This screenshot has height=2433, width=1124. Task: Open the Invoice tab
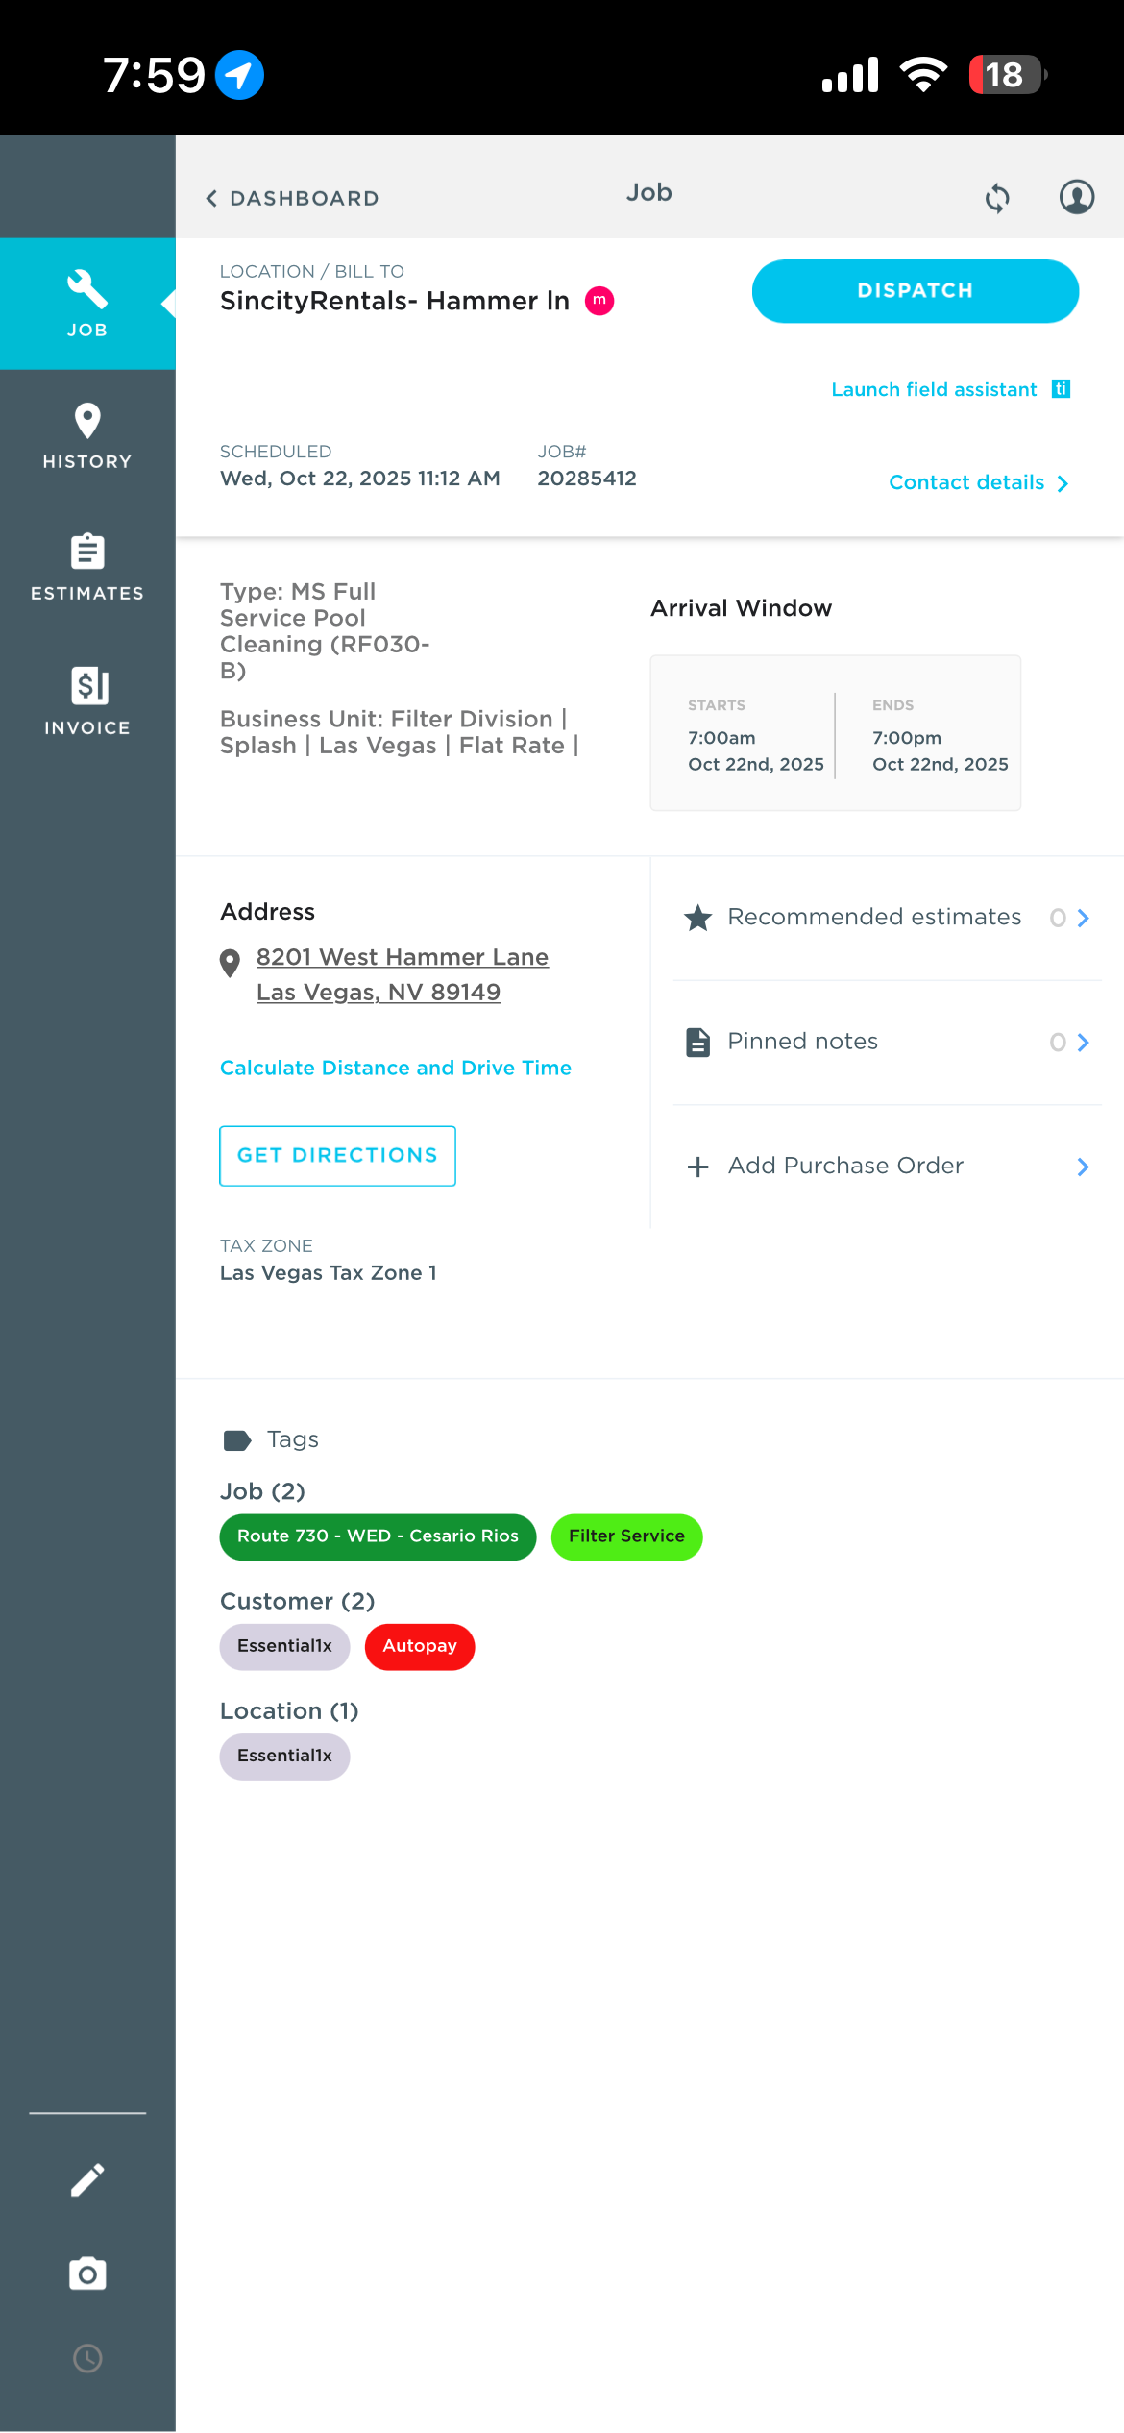coord(87,700)
